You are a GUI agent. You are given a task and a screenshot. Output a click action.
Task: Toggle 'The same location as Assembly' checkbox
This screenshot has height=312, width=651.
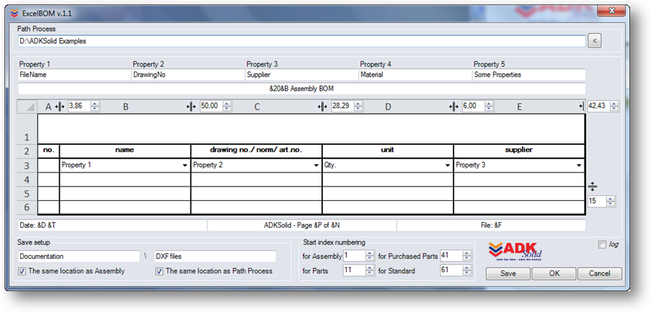tap(22, 271)
